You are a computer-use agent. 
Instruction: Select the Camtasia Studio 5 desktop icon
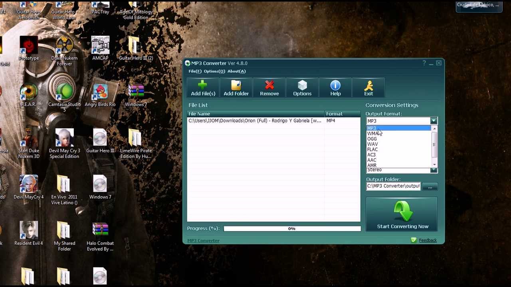pyautogui.click(x=64, y=98)
